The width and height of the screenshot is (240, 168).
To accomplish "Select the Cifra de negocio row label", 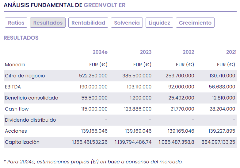I will (25, 76).
